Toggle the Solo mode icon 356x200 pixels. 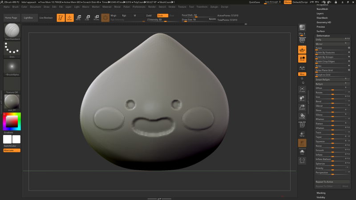(302, 152)
